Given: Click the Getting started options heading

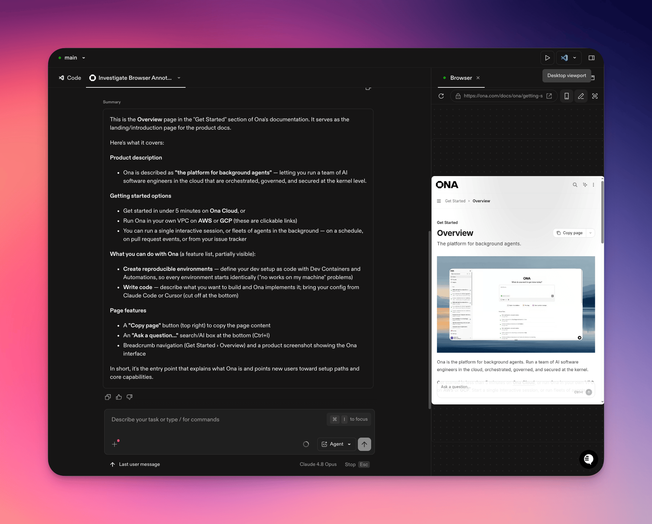Looking at the screenshot, I should (141, 196).
